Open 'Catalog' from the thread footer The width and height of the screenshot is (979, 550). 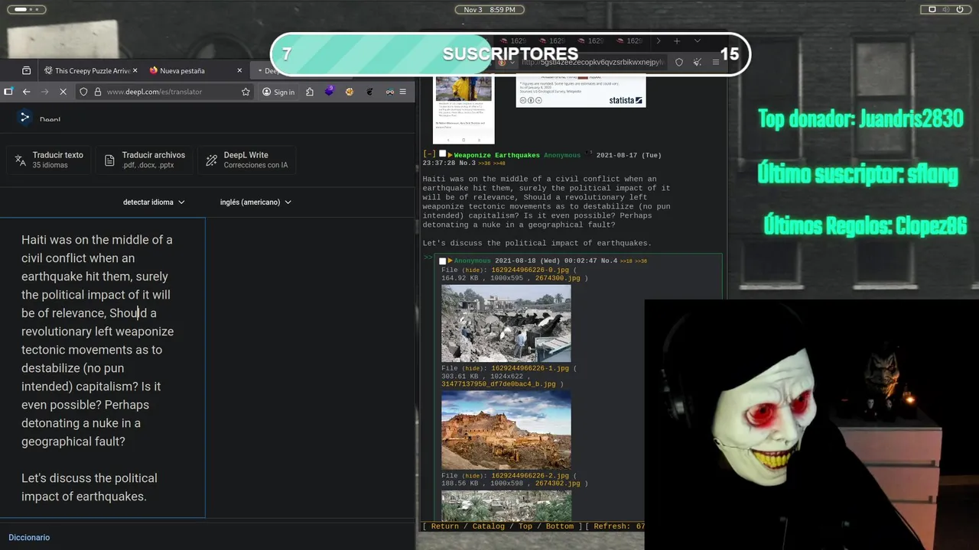tap(488, 526)
